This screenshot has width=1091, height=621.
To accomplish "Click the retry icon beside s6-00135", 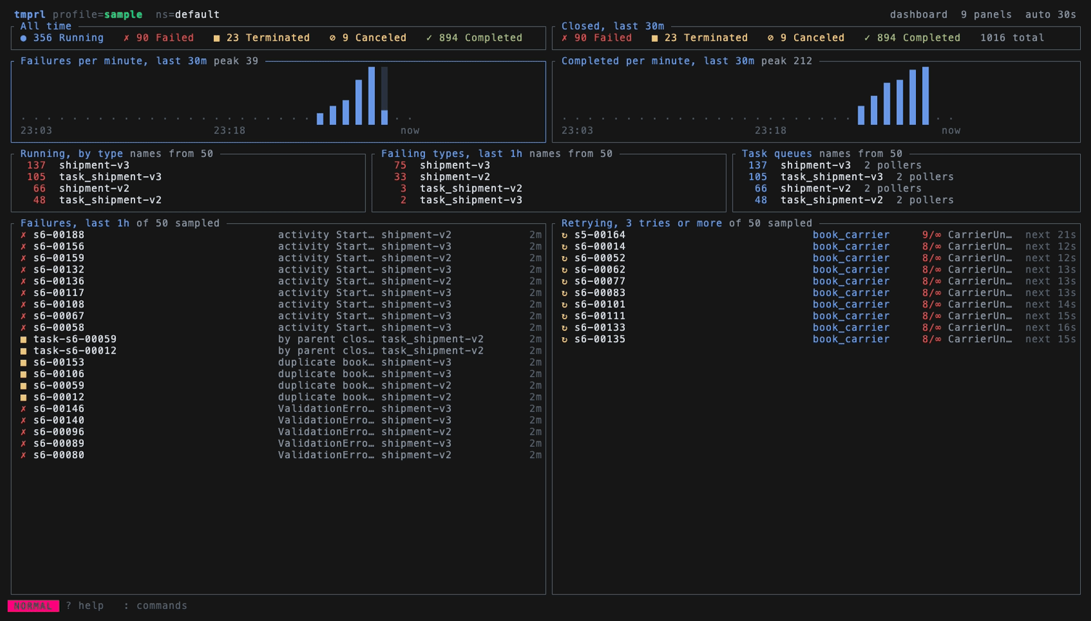I will [565, 340].
